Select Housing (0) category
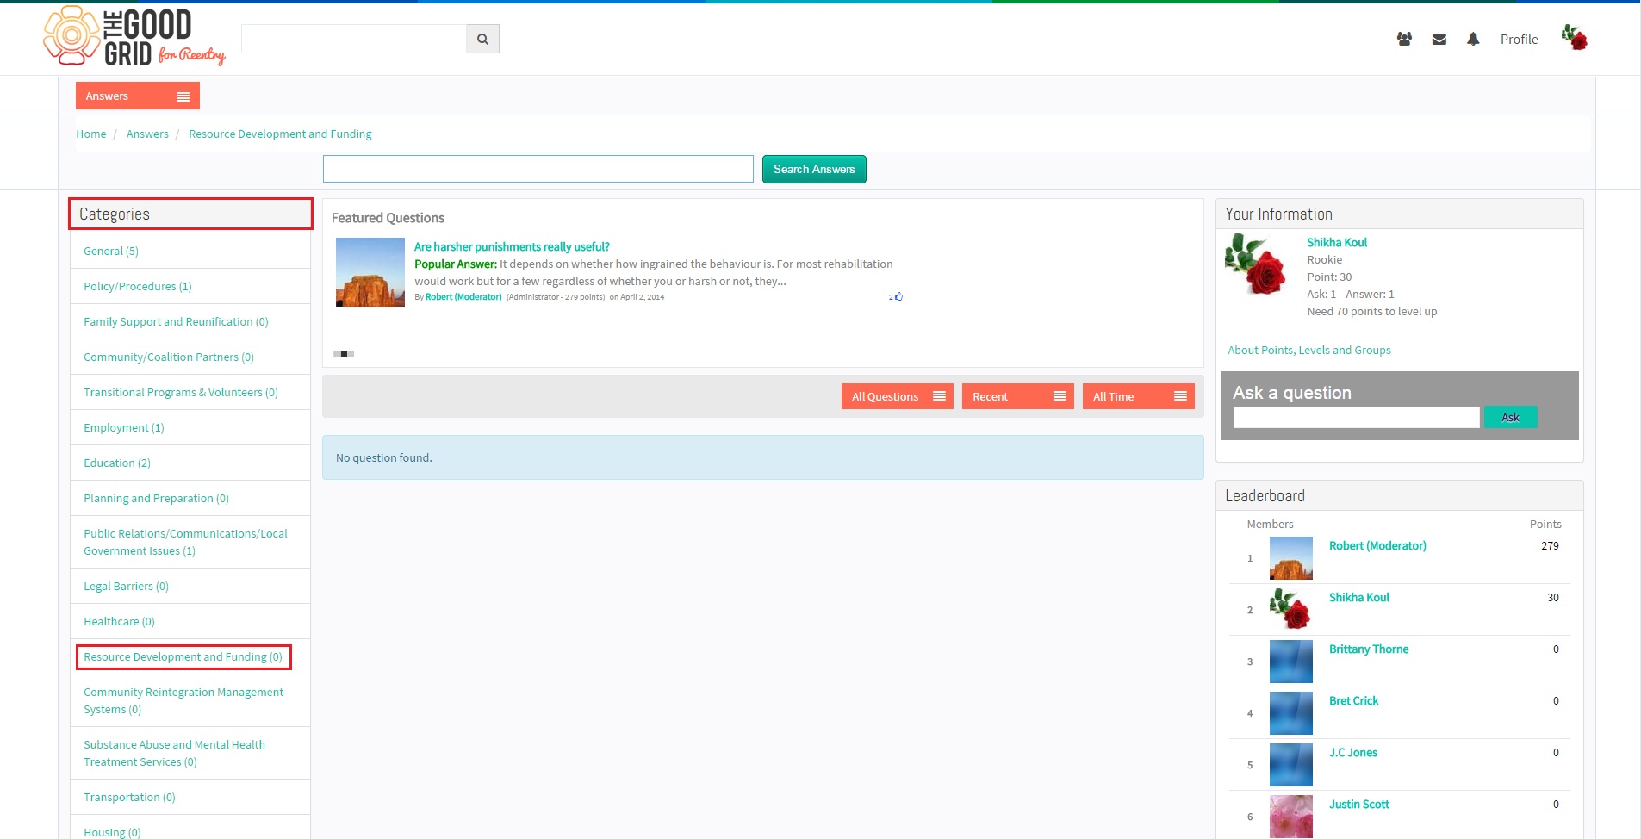The image size is (1641, 839). coord(112,832)
